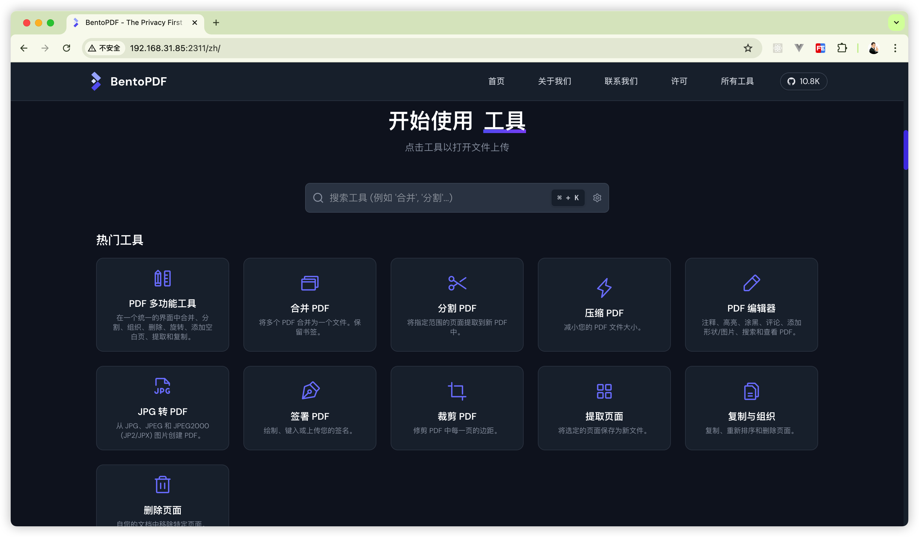919x537 pixels.
Task: Open the PDF 多功能工具 icon card
Action: pyautogui.click(x=162, y=278)
